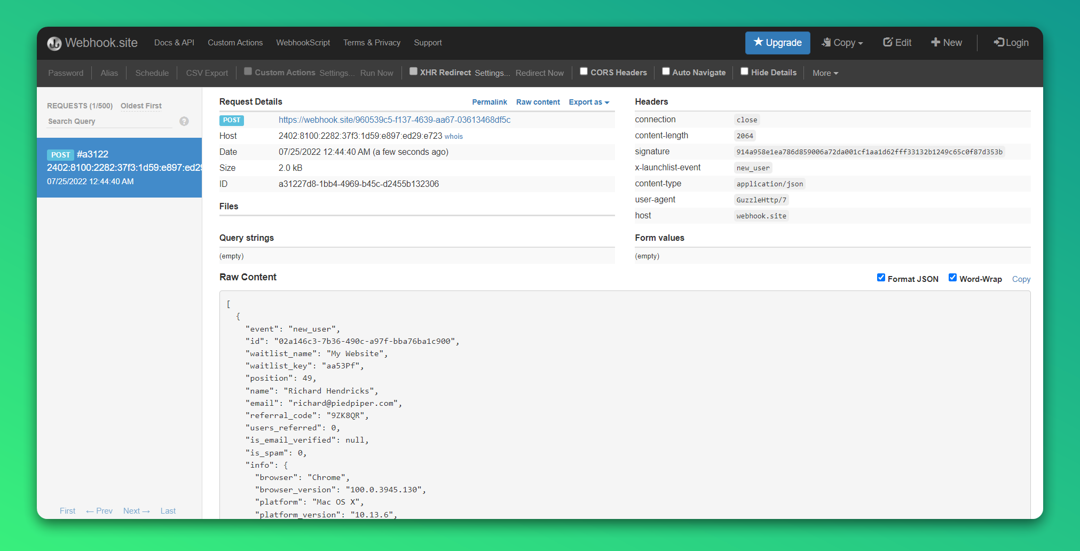Click the connection value close
The width and height of the screenshot is (1080, 551).
pyautogui.click(x=747, y=120)
